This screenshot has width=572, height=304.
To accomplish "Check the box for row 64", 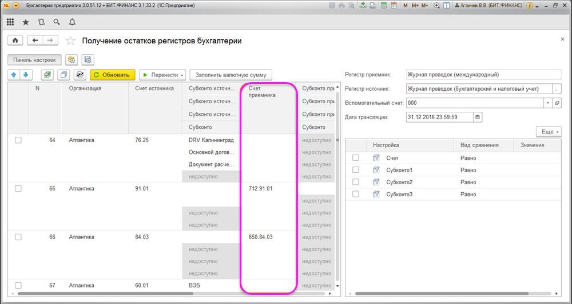I will click(x=18, y=140).
